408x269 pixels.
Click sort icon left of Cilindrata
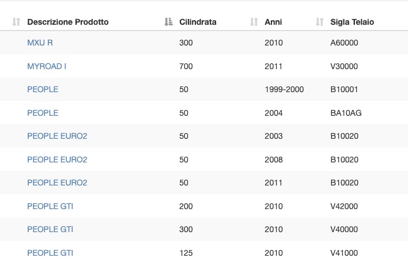(x=169, y=22)
